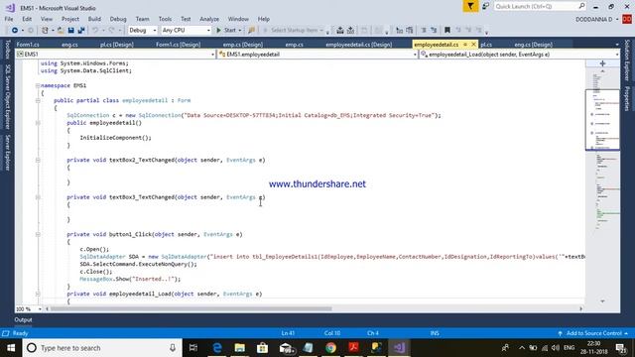
Task: Open the Adobe Acrobat taskbar icon
Action: (353, 348)
